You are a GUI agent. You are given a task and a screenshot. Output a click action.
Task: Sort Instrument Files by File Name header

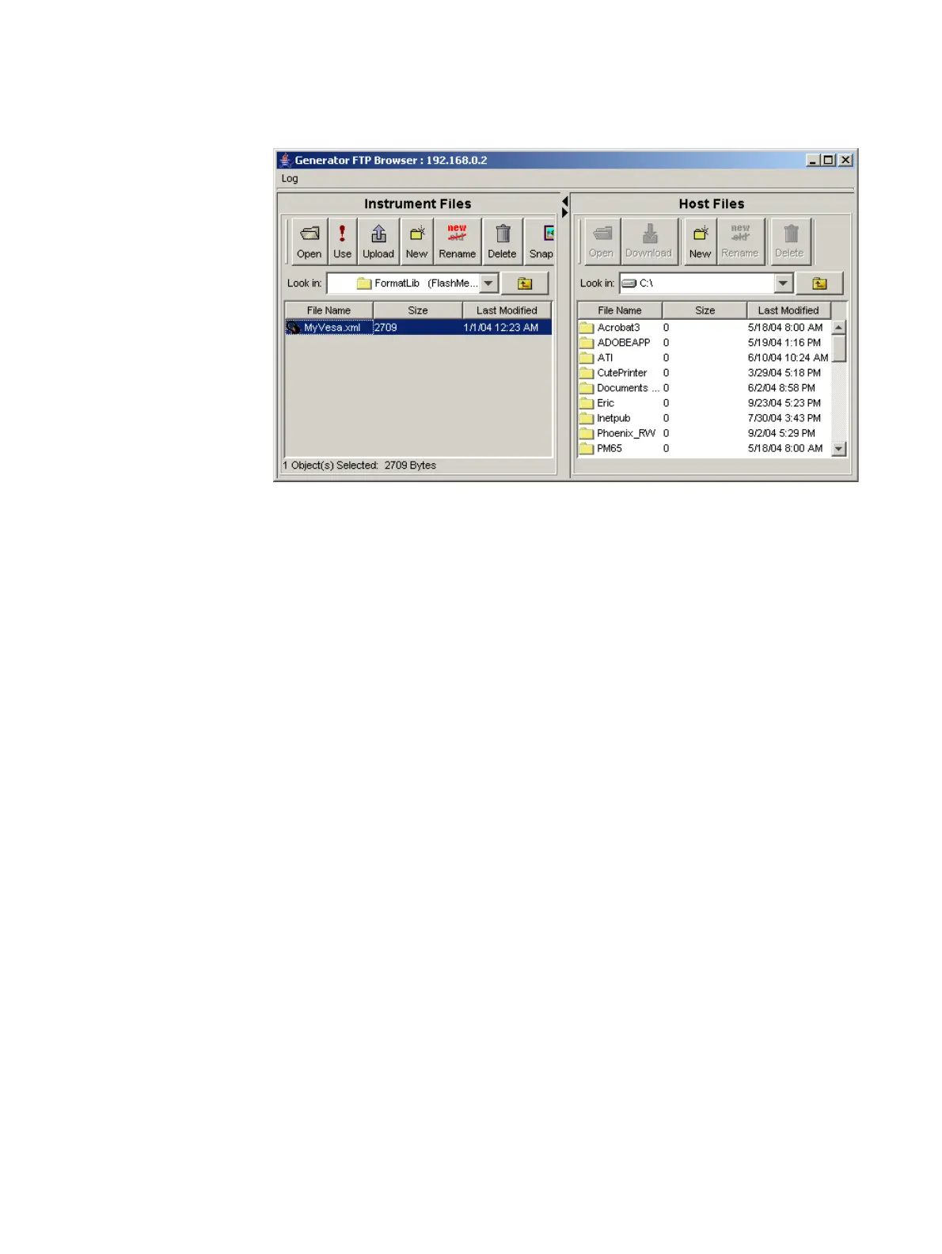[329, 310]
